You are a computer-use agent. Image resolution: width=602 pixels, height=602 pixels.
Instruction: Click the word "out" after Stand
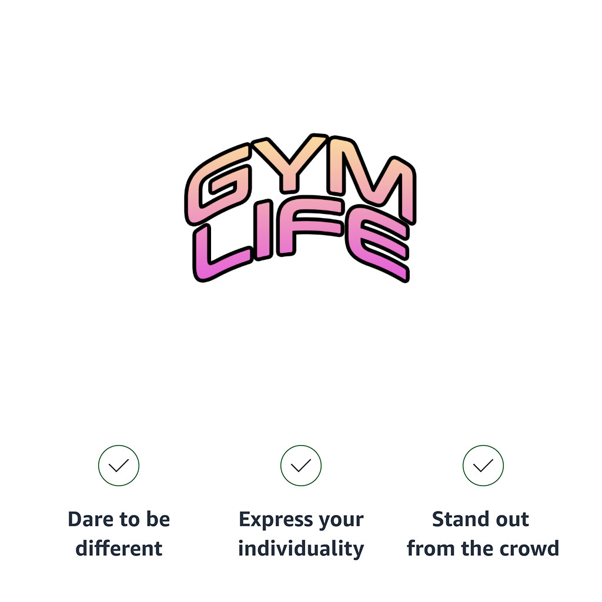(512, 520)
